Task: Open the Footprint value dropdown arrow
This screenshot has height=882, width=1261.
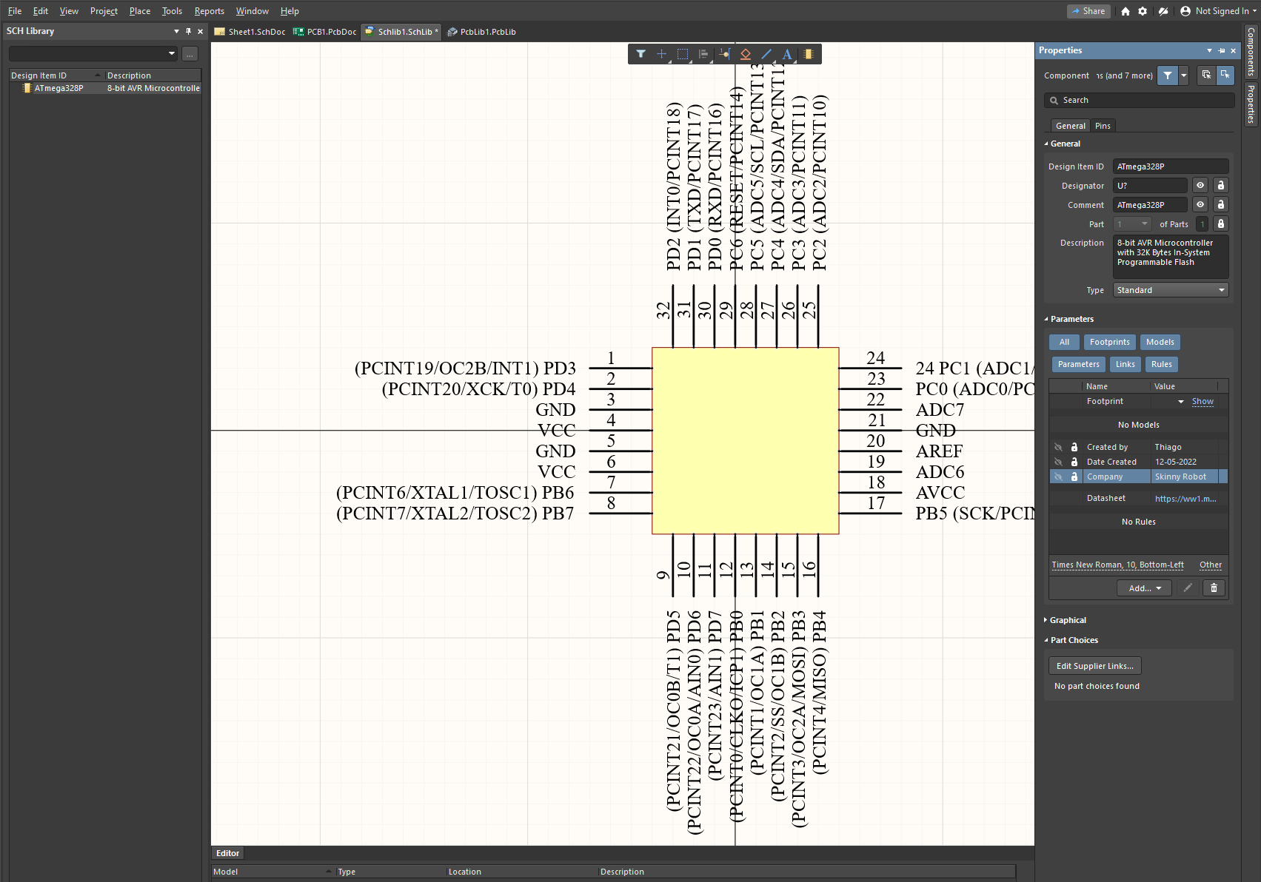Action: tap(1181, 402)
